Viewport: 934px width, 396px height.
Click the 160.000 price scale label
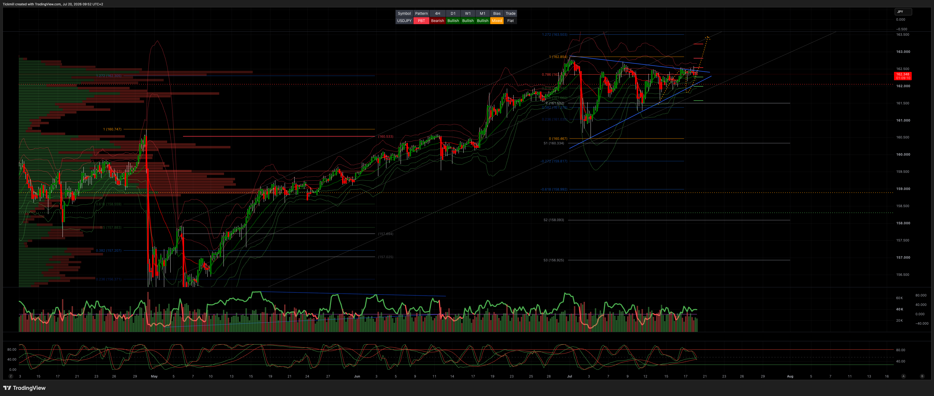[x=903, y=155]
